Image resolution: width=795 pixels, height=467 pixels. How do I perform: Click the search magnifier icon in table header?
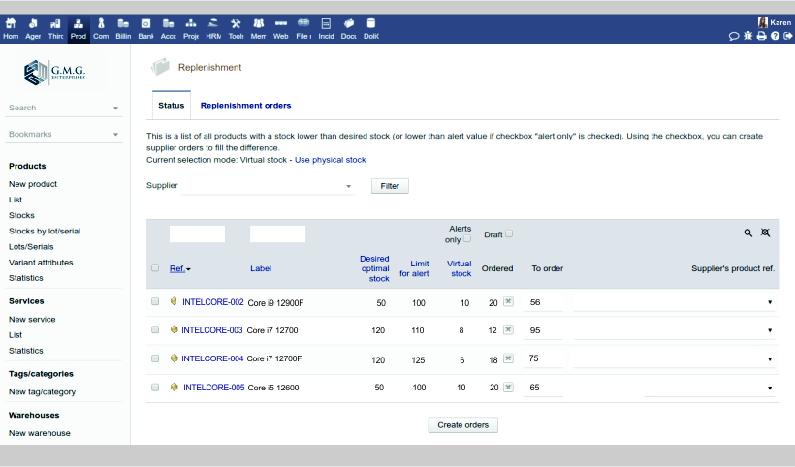(748, 233)
